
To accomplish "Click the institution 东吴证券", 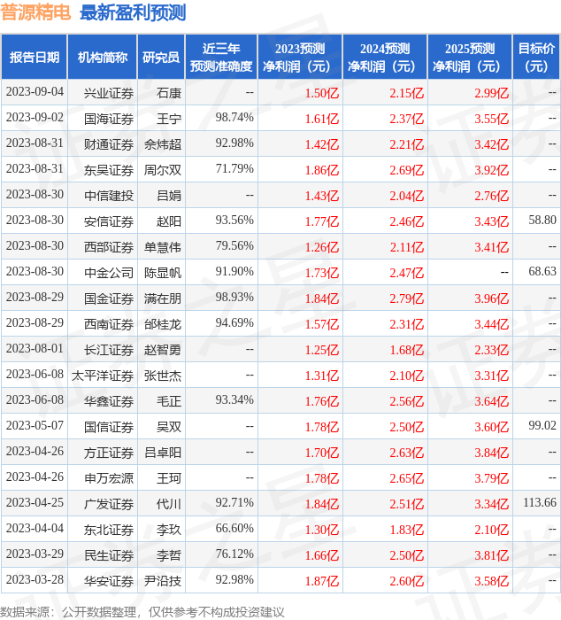I will tap(109, 170).
